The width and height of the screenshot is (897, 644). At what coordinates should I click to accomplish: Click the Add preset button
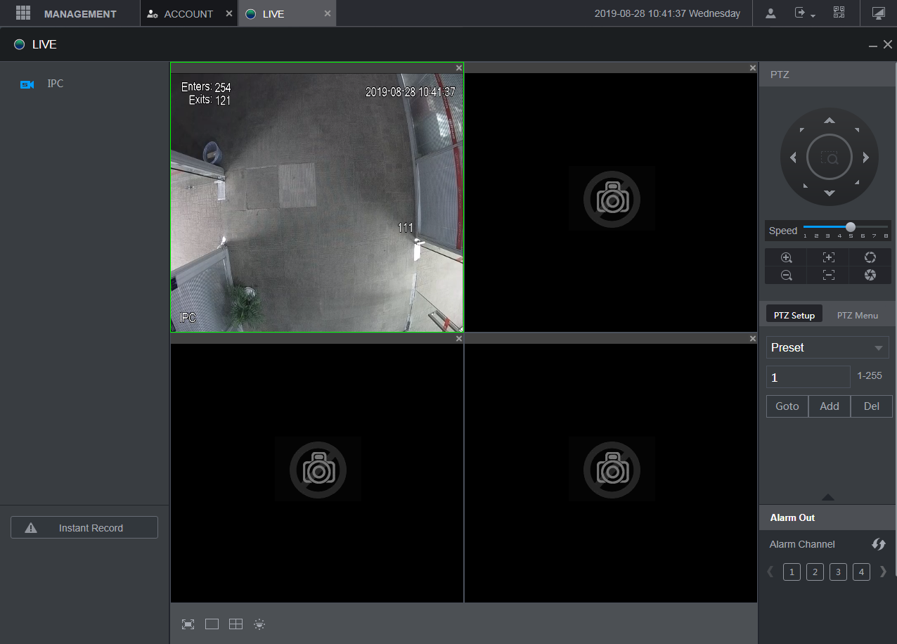pos(830,406)
